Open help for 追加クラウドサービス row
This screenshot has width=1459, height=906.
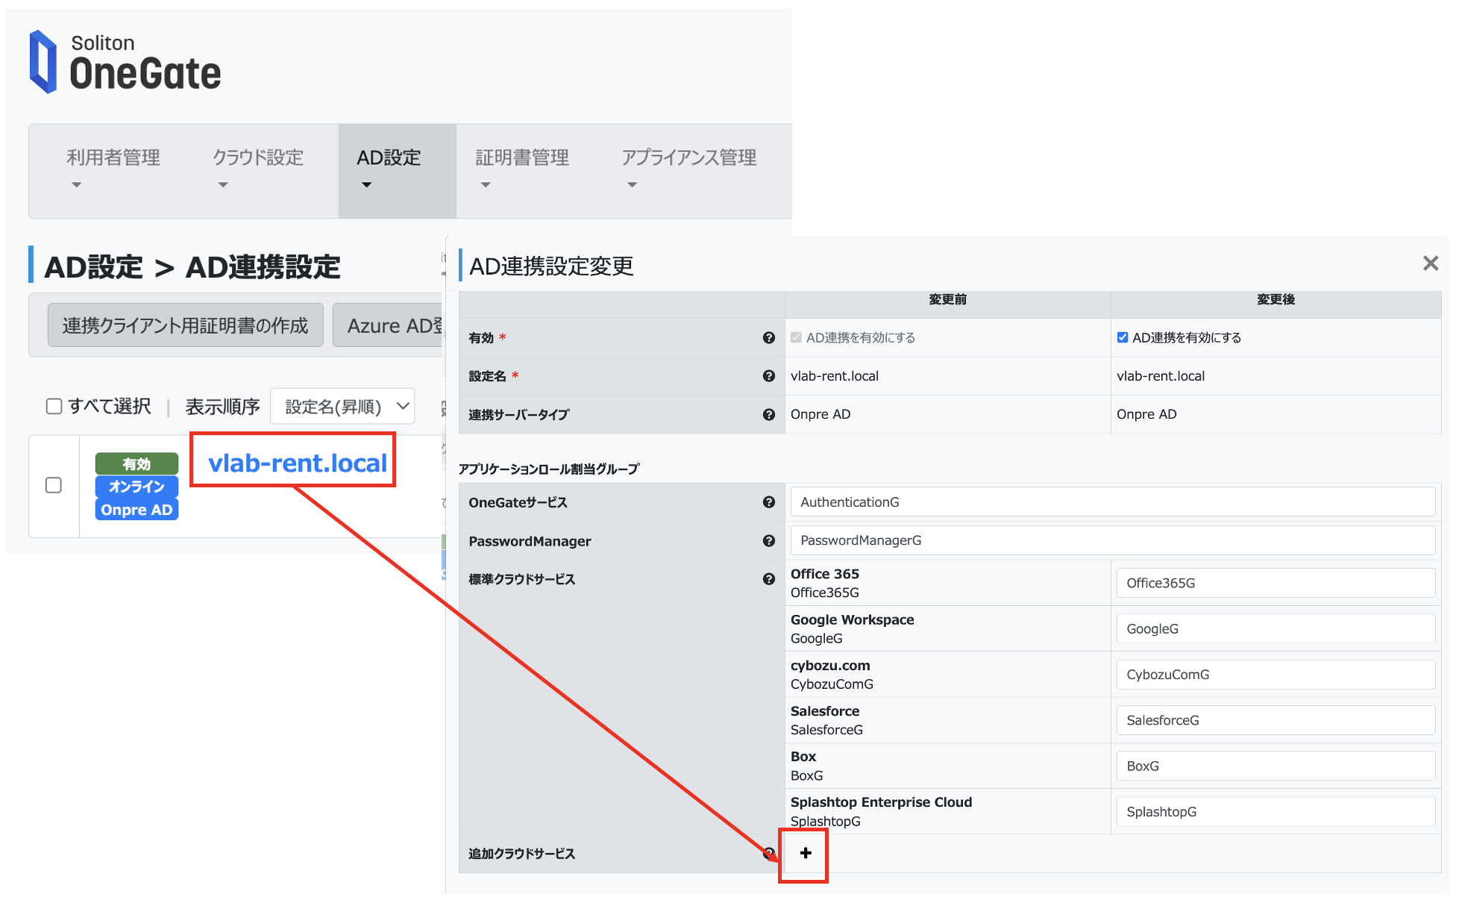(x=769, y=853)
